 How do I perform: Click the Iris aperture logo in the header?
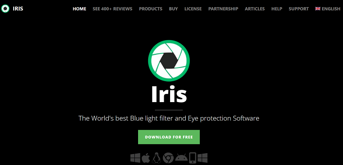[x=5, y=9]
